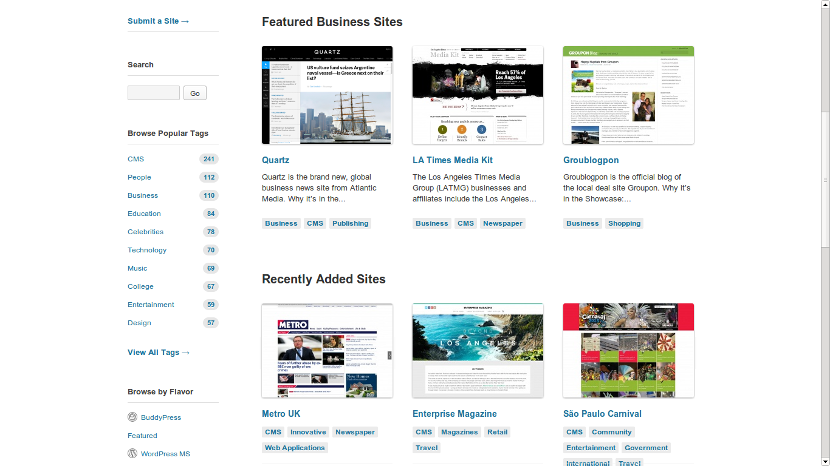
Task: Browse the Design tag
Action: [139, 323]
